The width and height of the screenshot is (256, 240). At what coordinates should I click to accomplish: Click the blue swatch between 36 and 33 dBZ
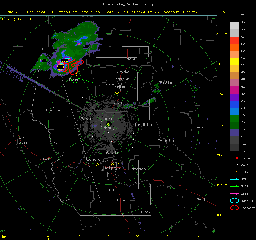point(234,104)
